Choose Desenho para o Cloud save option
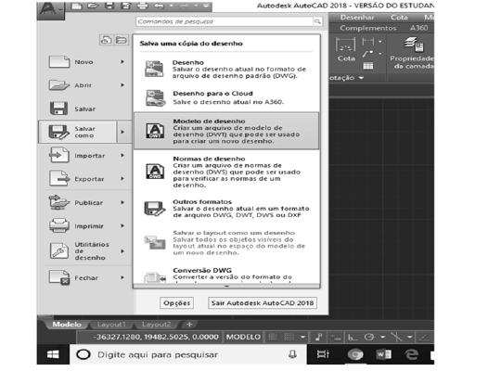The width and height of the screenshot is (488, 384). [226, 97]
